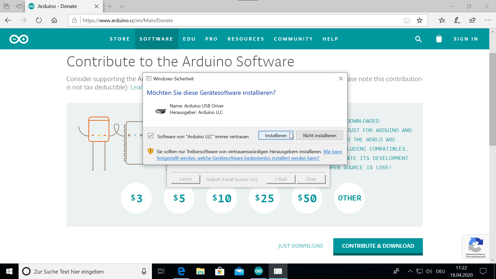This screenshot has width=496, height=279.
Task: Click SIGN IN in header
Action: pos(466,39)
